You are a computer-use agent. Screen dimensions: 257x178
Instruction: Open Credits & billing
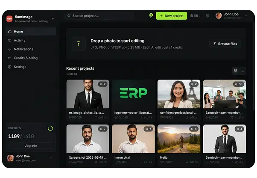click(31, 58)
